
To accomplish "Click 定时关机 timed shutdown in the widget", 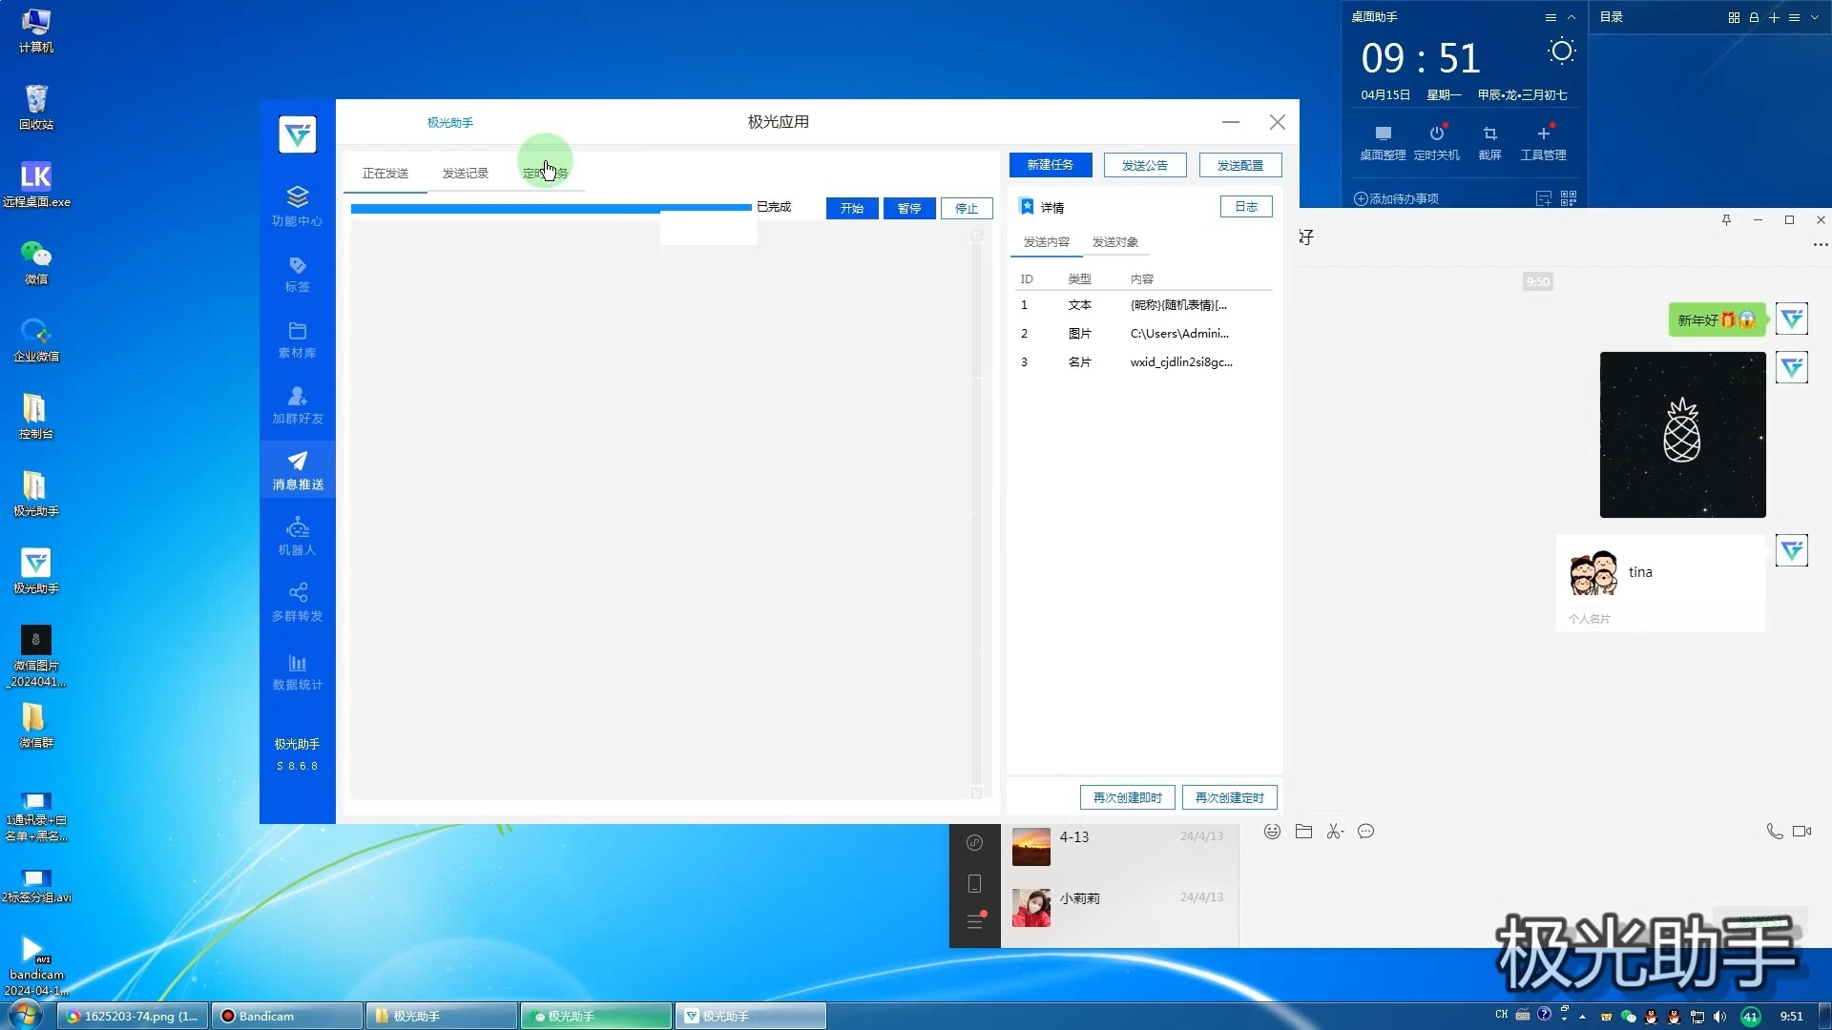I will [1436, 143].
